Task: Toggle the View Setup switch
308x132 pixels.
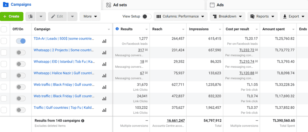Action: (x=147, y=16)
